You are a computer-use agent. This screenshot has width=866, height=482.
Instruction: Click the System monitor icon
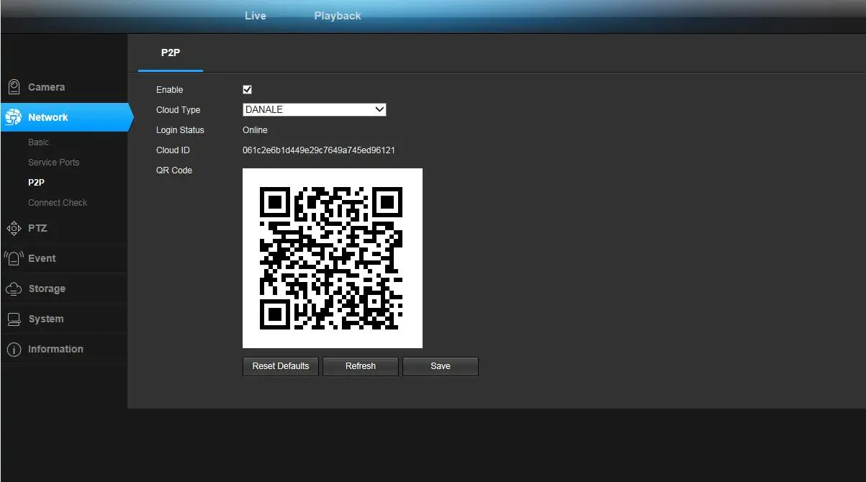click(14, 319)
